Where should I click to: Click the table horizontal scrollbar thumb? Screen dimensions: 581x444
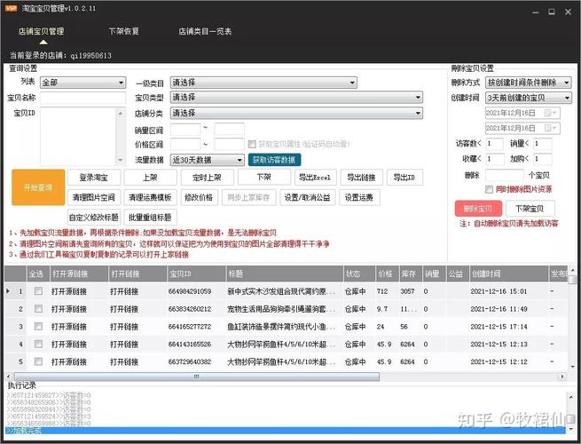196,377
